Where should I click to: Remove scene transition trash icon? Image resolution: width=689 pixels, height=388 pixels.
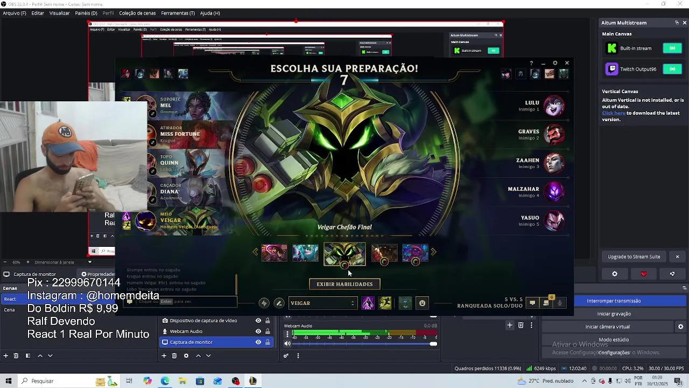tap(521, 325)
